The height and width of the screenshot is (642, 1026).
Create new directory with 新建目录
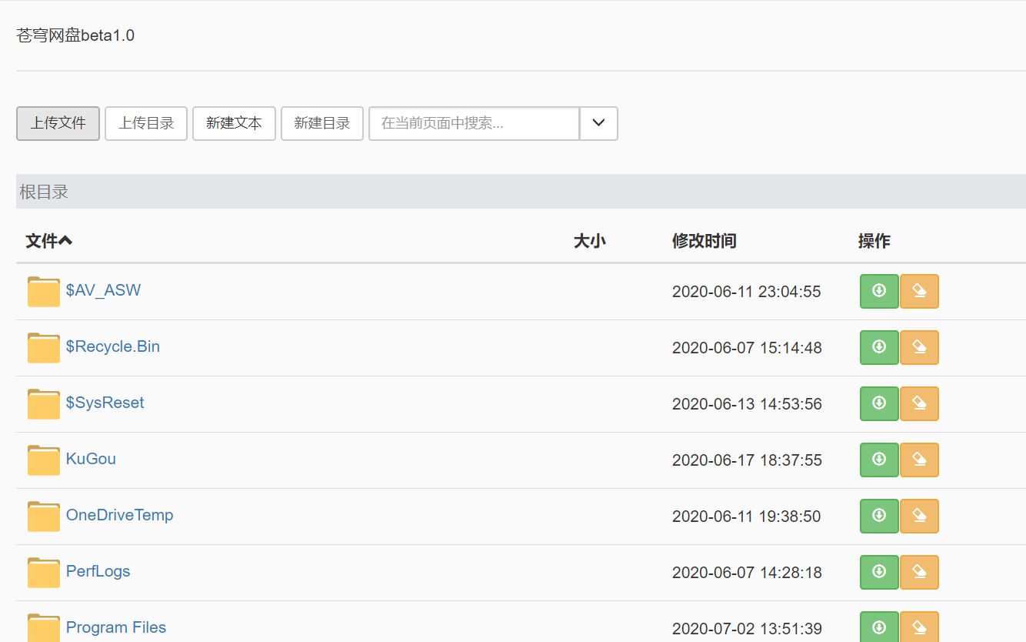click(322, 123)
